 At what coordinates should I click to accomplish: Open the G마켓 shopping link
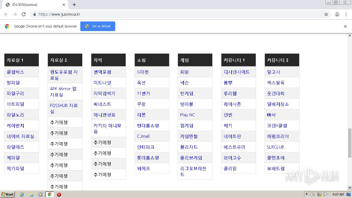143,72
